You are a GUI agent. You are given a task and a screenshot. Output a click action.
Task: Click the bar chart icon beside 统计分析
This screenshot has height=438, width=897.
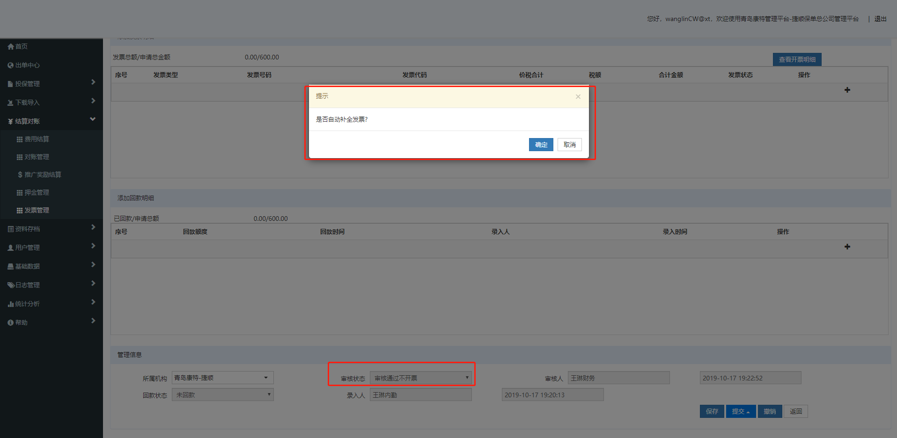point(11,304)
